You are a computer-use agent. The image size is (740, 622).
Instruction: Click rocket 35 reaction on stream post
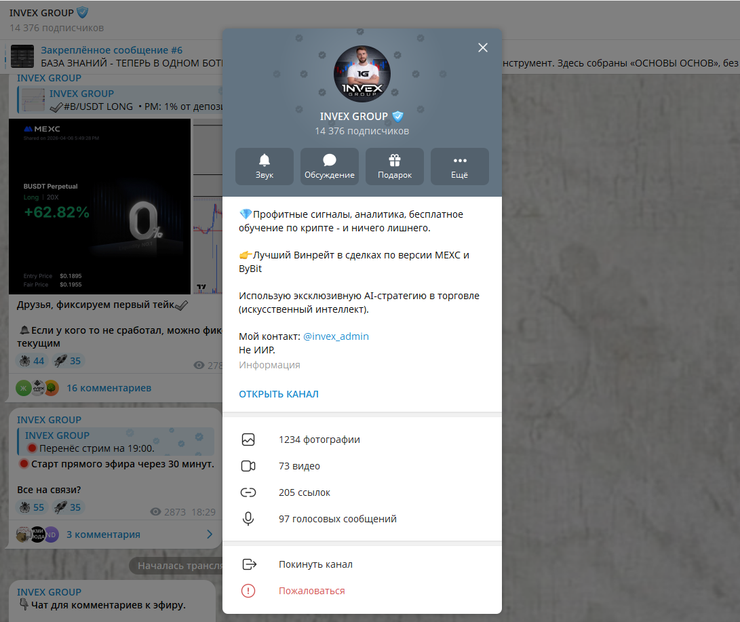coord(67,507)
